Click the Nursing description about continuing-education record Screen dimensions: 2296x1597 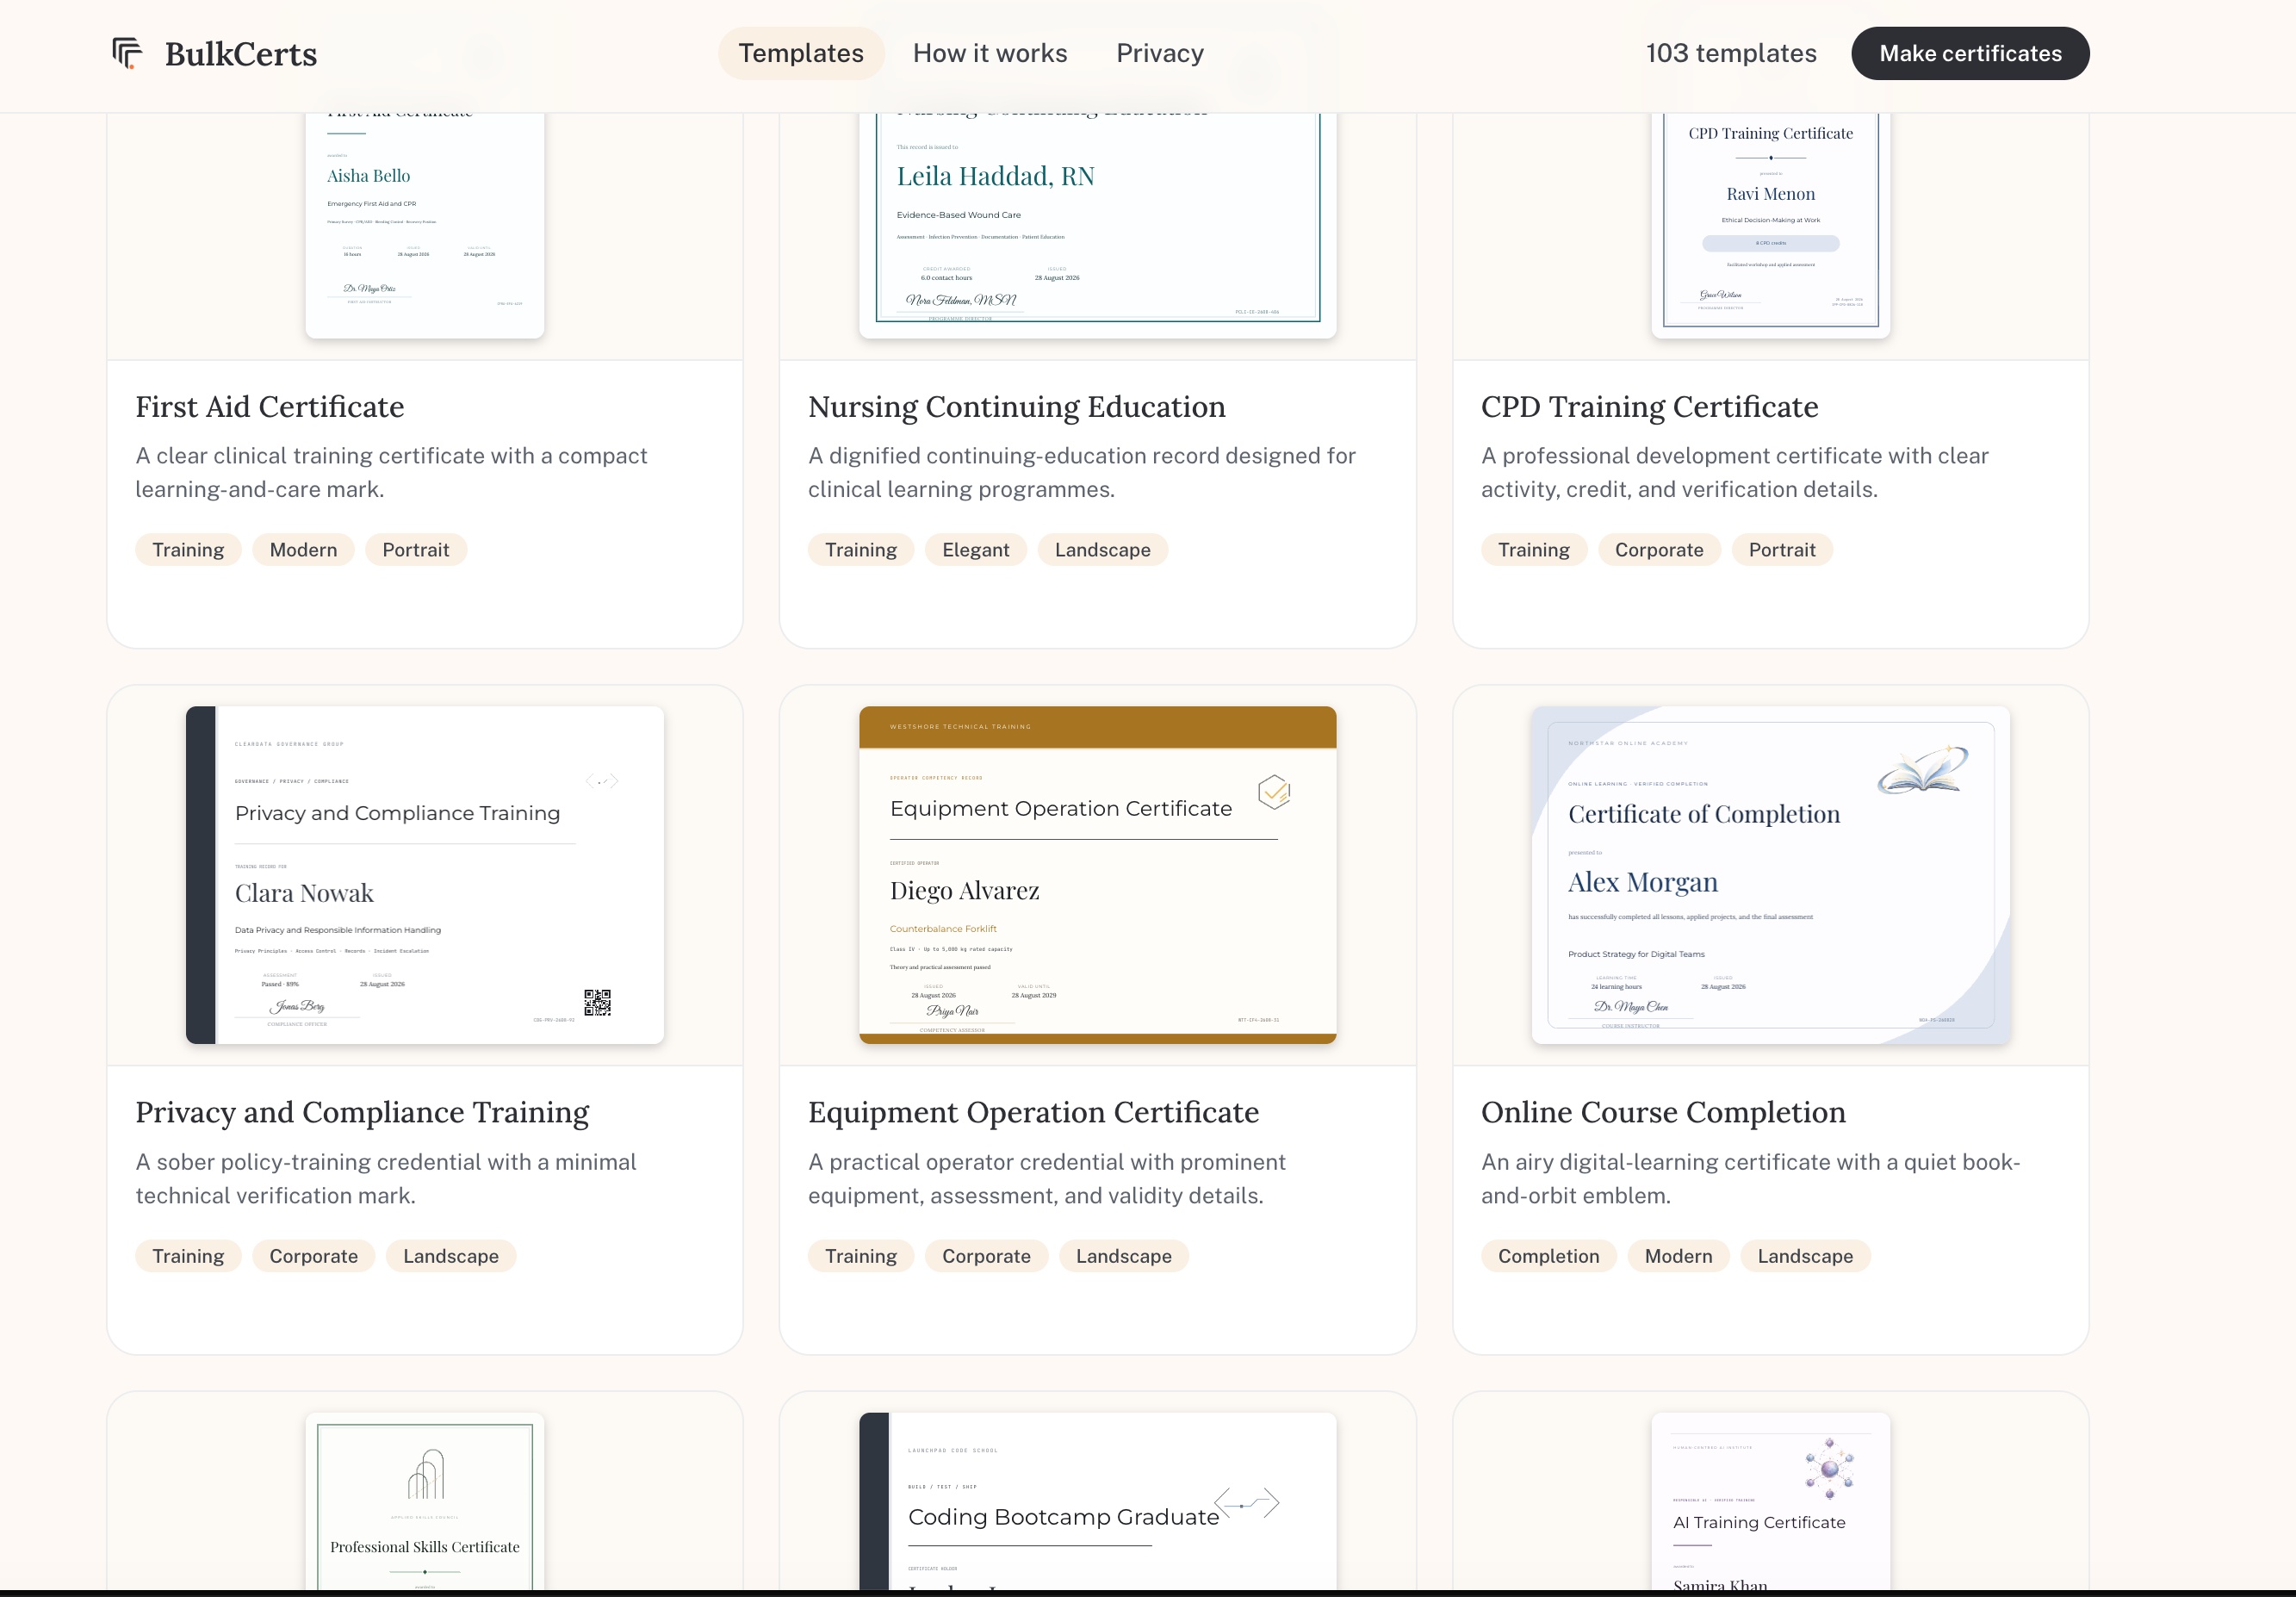(x=1082, y=473)
